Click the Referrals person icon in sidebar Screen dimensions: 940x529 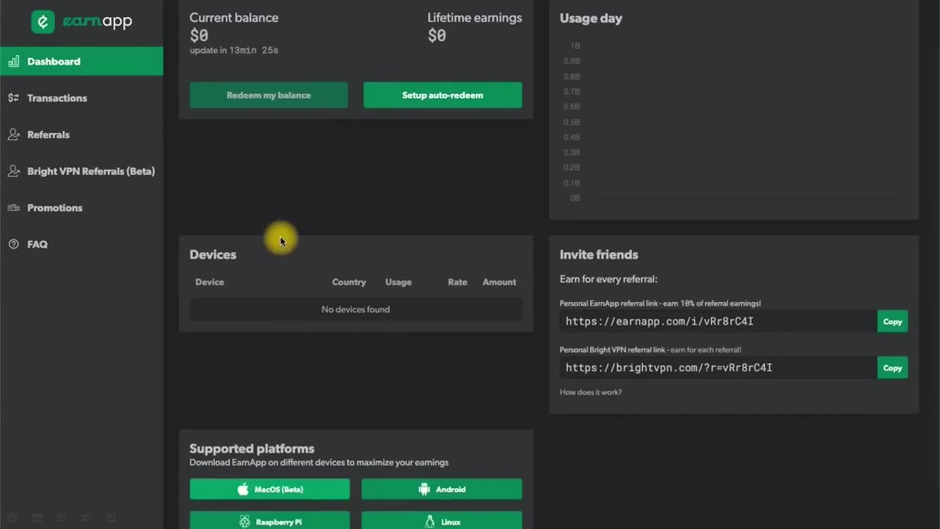[13, 134]
